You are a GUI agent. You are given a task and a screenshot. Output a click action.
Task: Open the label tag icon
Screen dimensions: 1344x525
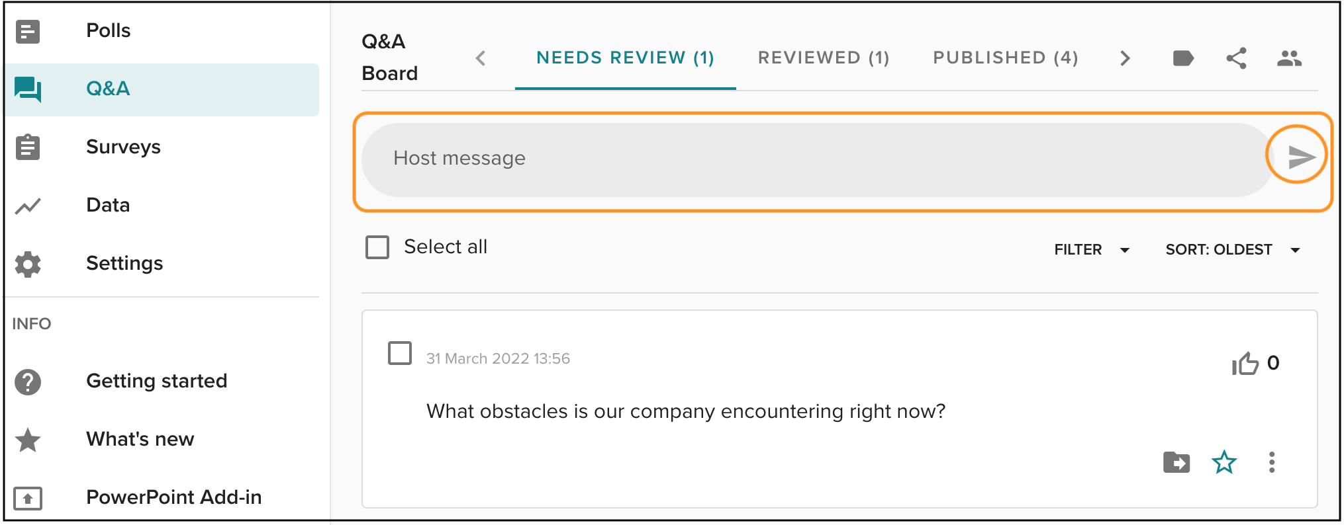[1183, 58]
